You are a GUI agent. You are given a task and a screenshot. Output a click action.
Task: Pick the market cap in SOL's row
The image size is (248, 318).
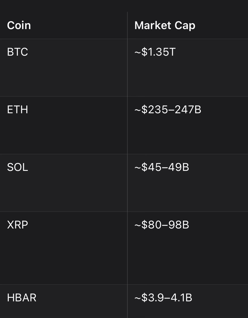[162, 167]
